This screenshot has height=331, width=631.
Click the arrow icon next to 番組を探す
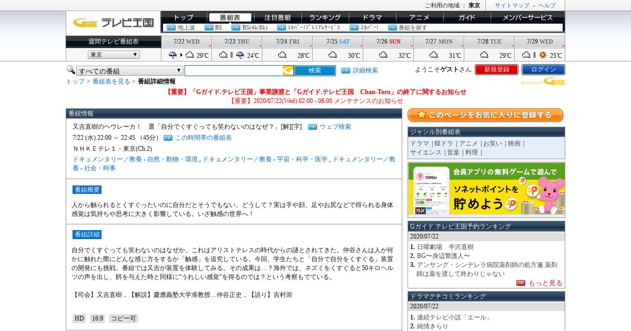coord(392,27)
